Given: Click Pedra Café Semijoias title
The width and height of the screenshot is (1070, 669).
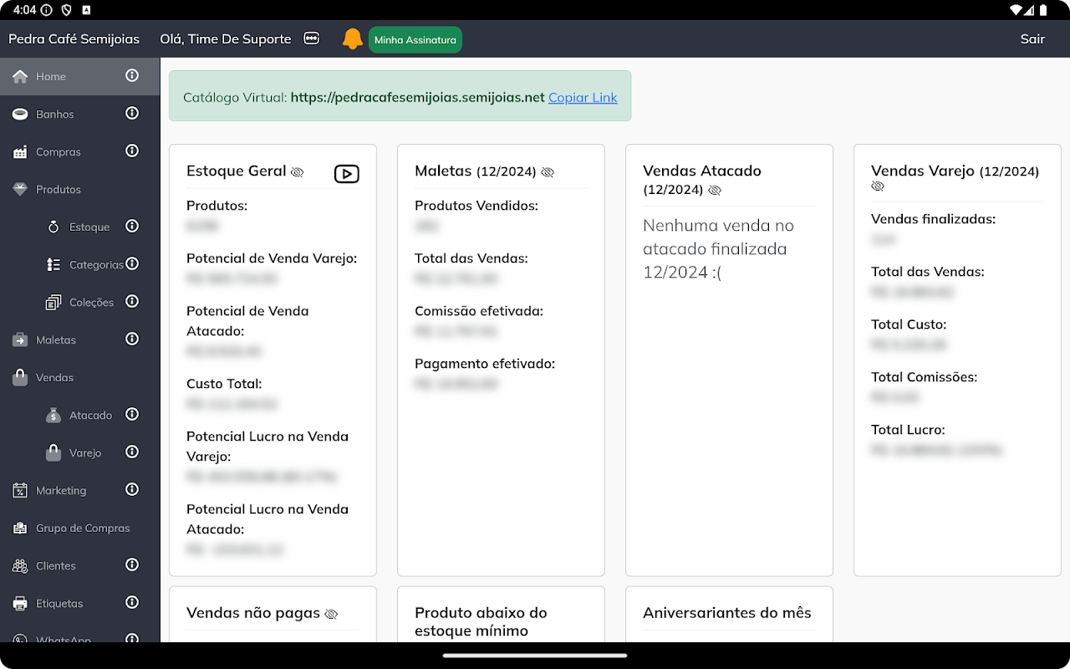Looking at the screenshot, I should point(74,38).
